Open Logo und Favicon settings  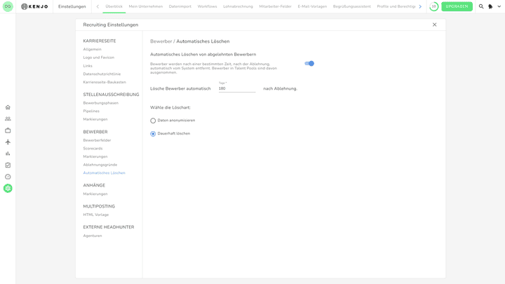(x=99, y=58)
